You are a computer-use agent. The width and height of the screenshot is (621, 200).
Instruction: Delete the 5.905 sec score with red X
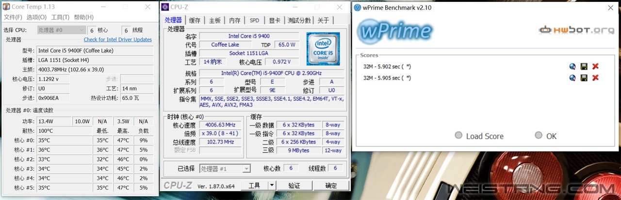(595, 78)
